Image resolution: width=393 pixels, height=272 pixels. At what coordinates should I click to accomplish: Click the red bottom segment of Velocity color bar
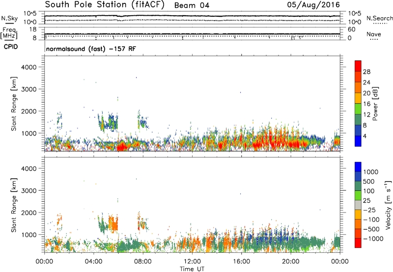click(358, 243)
